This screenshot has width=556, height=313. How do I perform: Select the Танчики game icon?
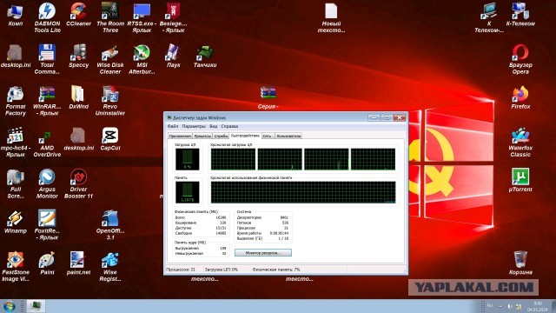[x=205, y=56]
